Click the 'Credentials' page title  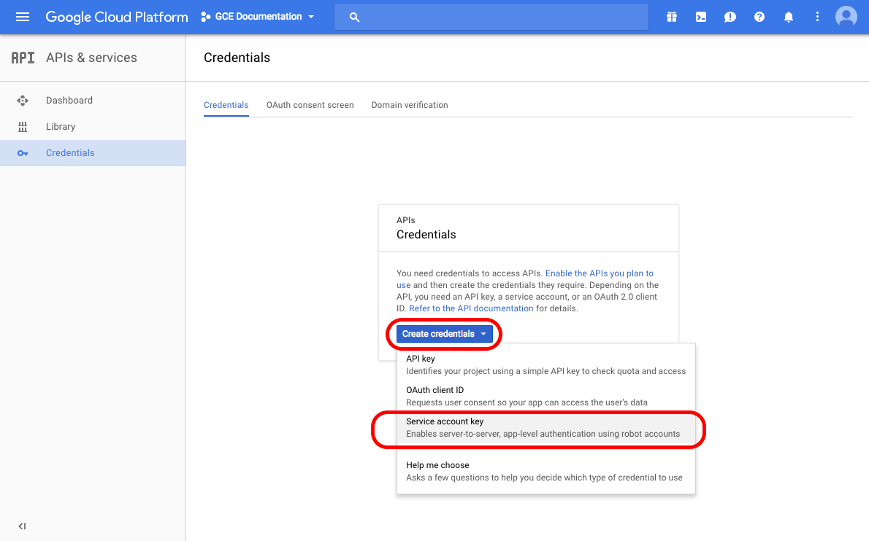click(237, 58)
